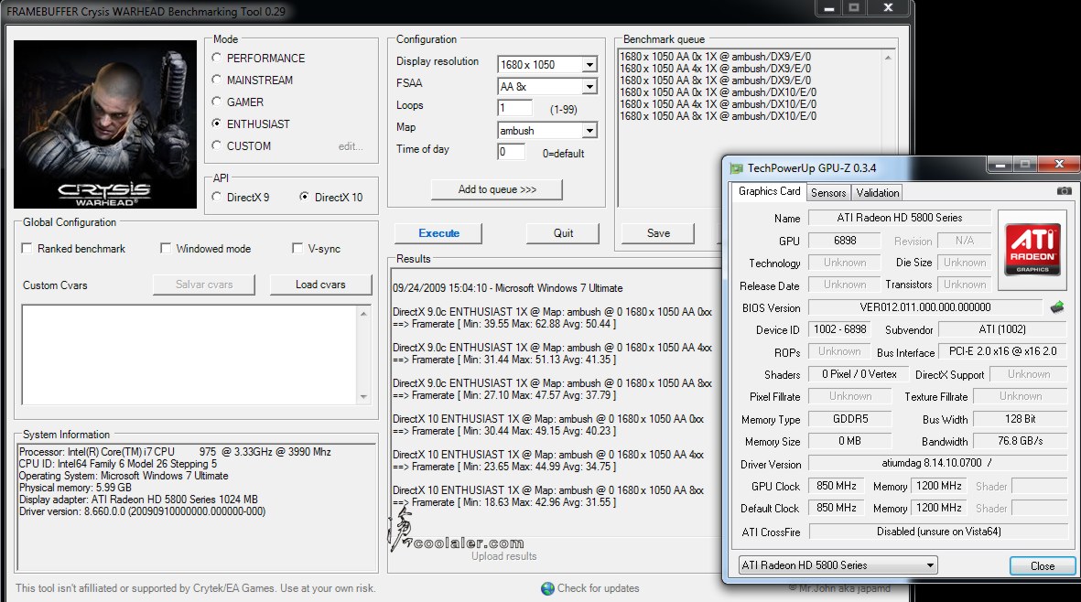Screen dimensions: 1081x602
Task: Click the Device ID value 1002 - 6898
Action: pyautogui.click(x=839, y=329)
